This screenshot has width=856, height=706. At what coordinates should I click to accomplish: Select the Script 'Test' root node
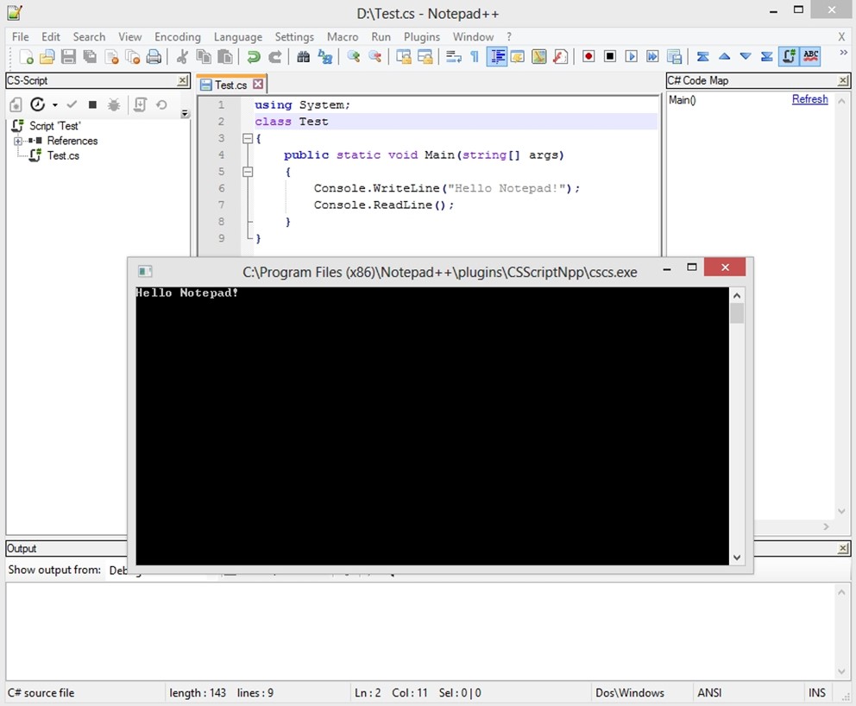click(x=54, y=126)
